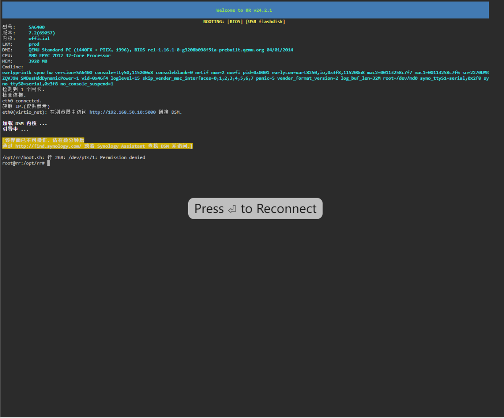Viewport: 504px width, 418px height.
Task: Open the http://192.168.50.10:5000 DSM link
Action: click(x=122, y=112)
